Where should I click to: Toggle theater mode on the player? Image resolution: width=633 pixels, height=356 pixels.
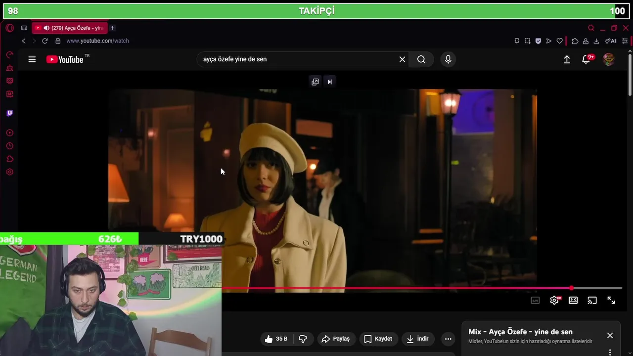point(573,300)
